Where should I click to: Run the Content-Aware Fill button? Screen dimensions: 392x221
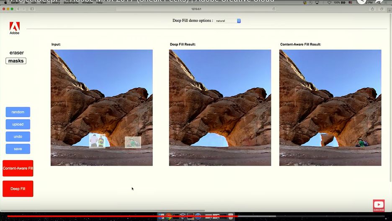pos(18,168)
